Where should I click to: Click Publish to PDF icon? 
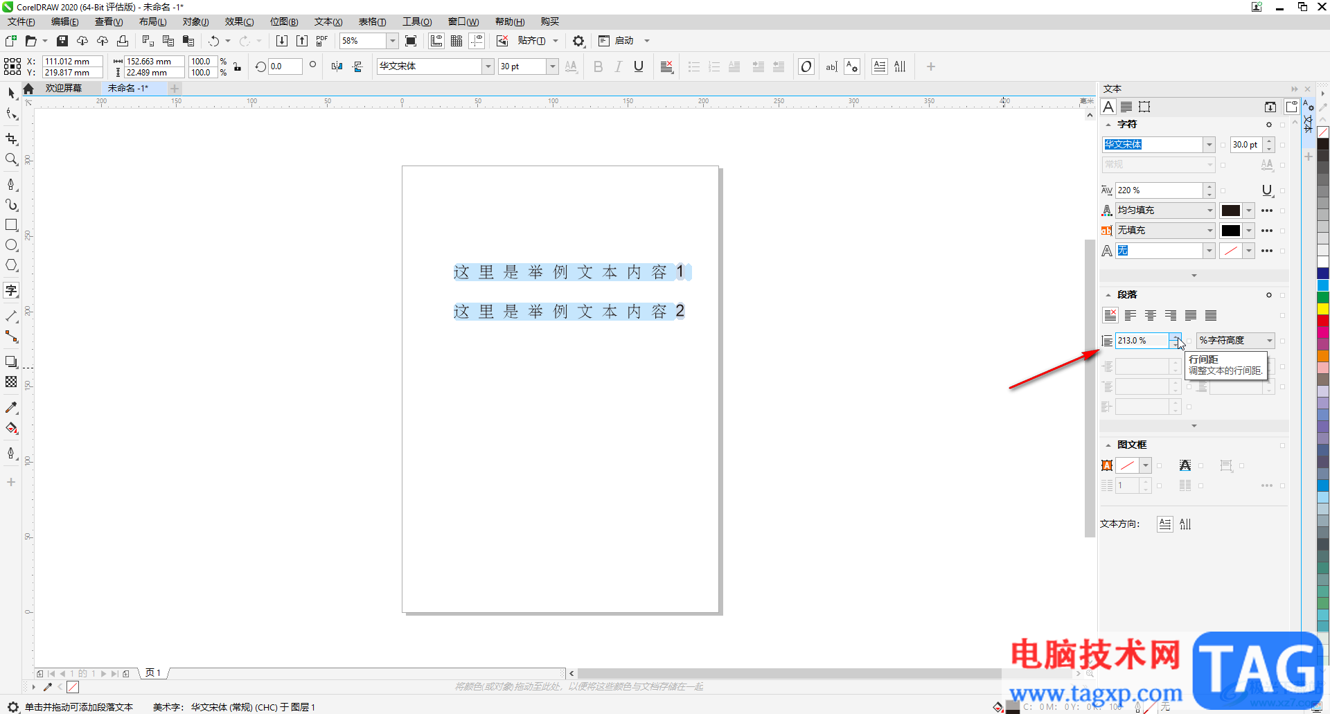click(322, 41)
